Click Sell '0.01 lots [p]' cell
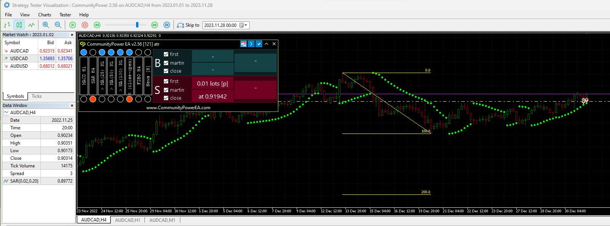 pyautogui.click(x=212, y=83)
